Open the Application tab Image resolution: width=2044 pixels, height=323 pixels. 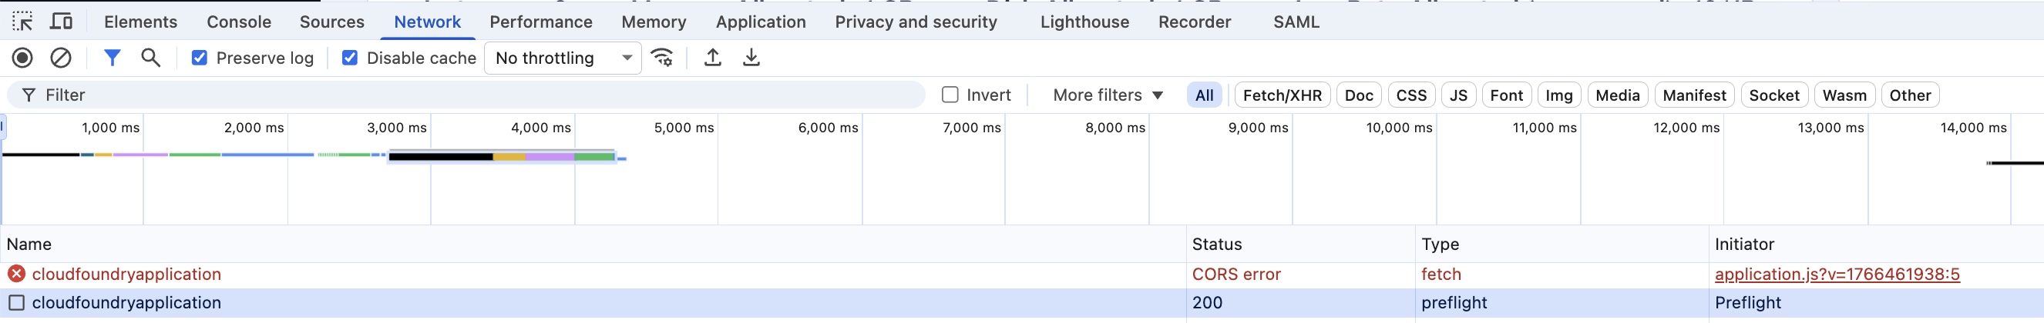click(x=760, y=22)
